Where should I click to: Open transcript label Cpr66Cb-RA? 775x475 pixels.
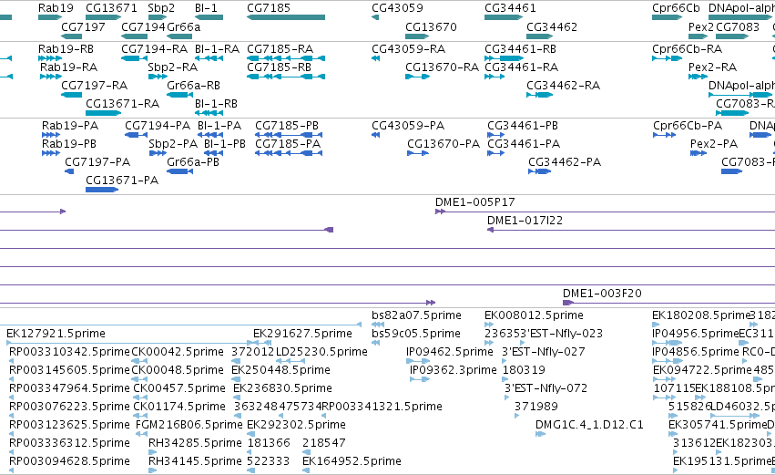pyautogui.click(x=687, y=49)
